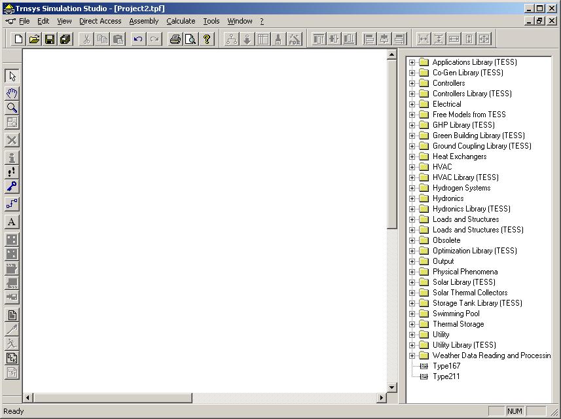Image resolution: width=561 pixels, height=419 pixels.
Task: Expand the Controllers folder node
Action: [x=412, y=83]
